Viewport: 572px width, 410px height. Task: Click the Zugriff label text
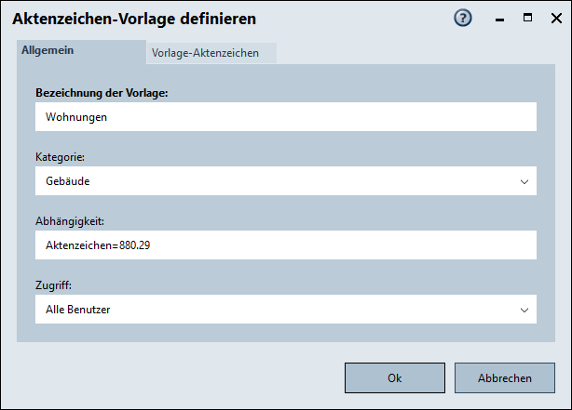[x=54, y=286]
